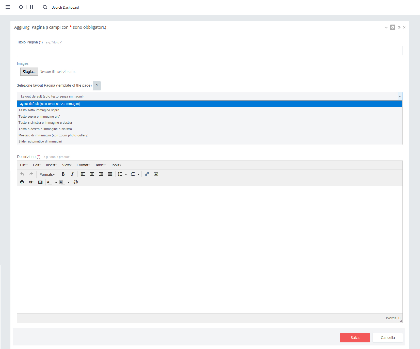The image size is (420, 349).
Task: Expand bullet list style options arrow
Action: (x=126, y=174)
